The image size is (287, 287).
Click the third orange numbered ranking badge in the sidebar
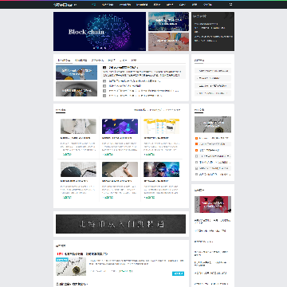(196, 150)
